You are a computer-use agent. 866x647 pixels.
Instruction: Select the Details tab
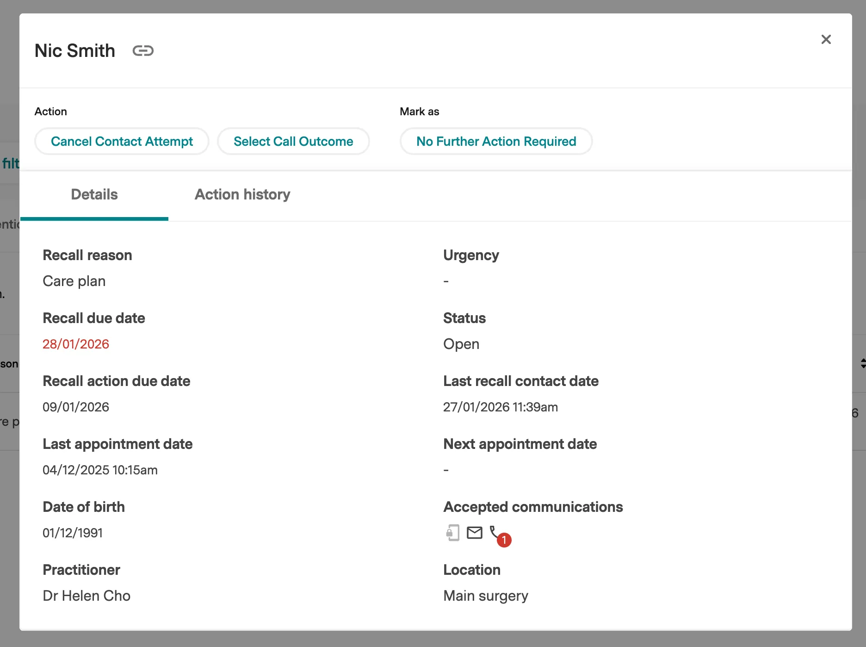coord(94,194)
